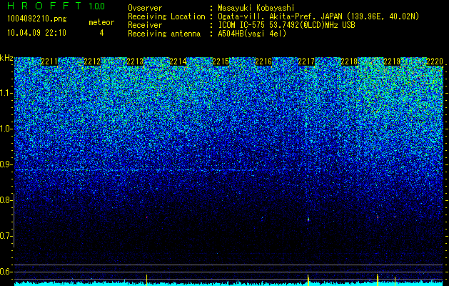Image resolution: width=449 pixels, height=286 pixels.
Task: Select the file name 1004092210.png
Action: 37,19
